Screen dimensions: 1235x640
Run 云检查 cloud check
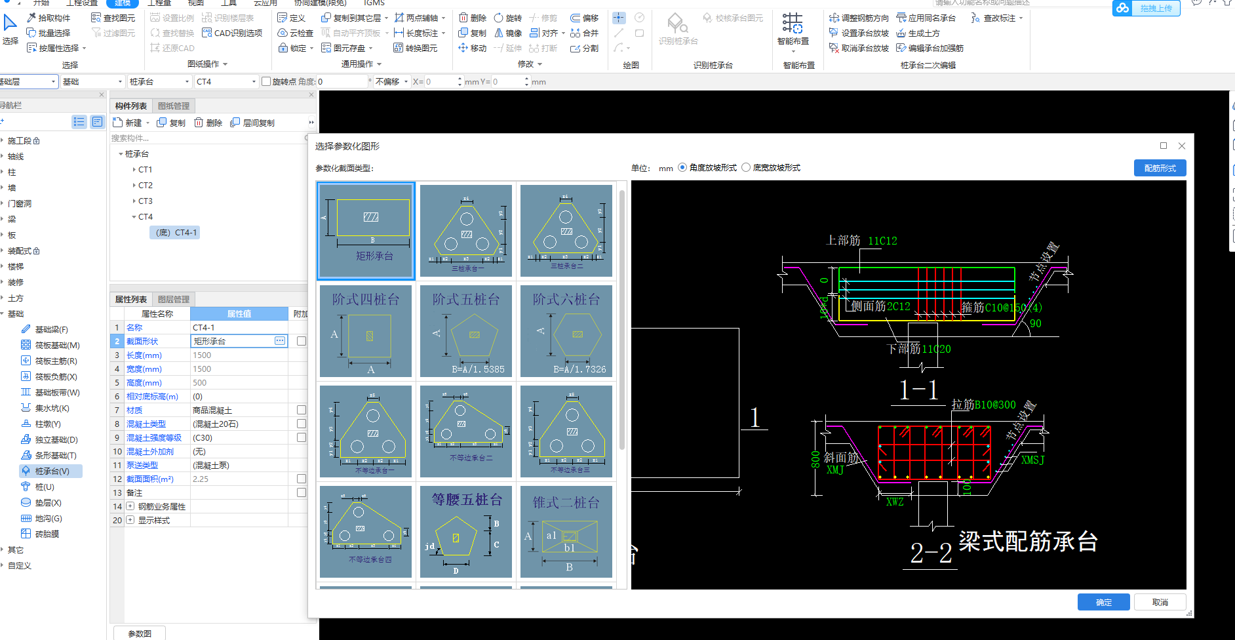(x=296, y=33)
